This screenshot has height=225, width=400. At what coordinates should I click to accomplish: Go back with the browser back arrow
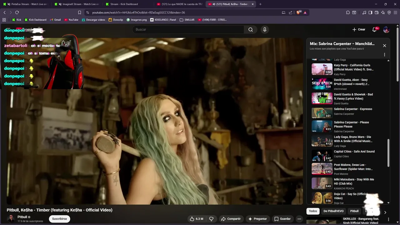(4, 12)
